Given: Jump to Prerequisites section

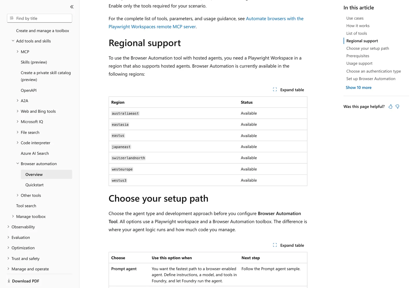Looking at the screenshot, I should pos(357,56).
